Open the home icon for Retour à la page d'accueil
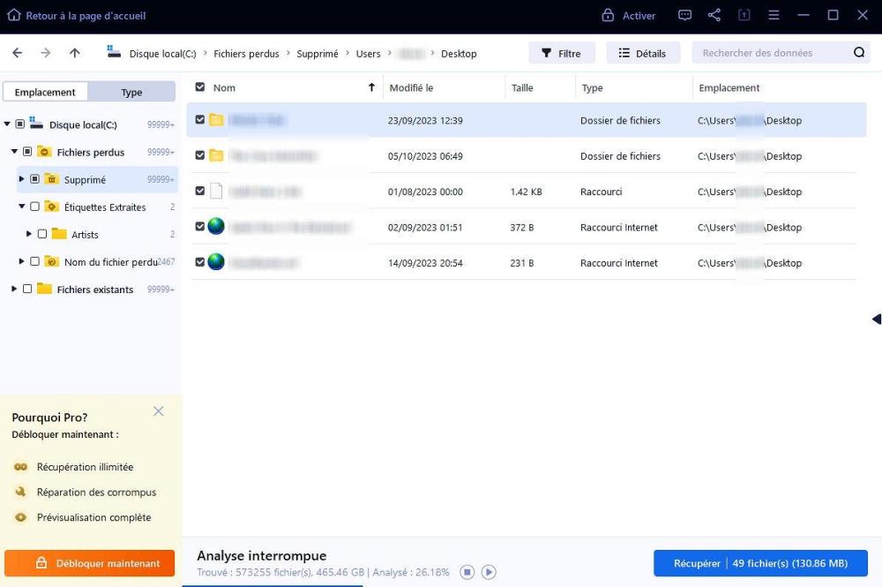This screenshot has height=587, width=882. [14, 15]
